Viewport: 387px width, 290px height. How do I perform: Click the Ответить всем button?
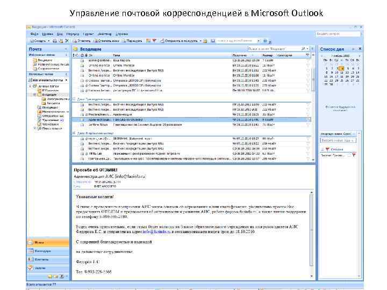(106, 41)
